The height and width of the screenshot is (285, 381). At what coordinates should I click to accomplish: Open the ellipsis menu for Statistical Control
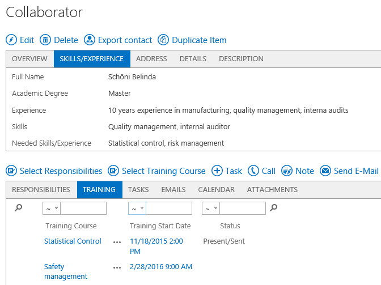click(117, 242)
